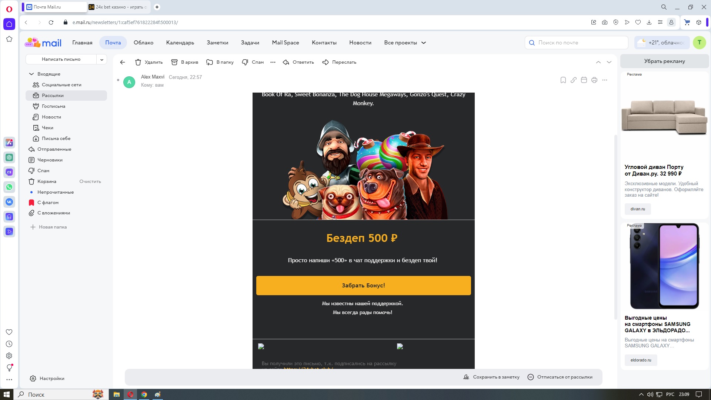
Task: Open the Облако tab in navigation
Action: [143, 43]
